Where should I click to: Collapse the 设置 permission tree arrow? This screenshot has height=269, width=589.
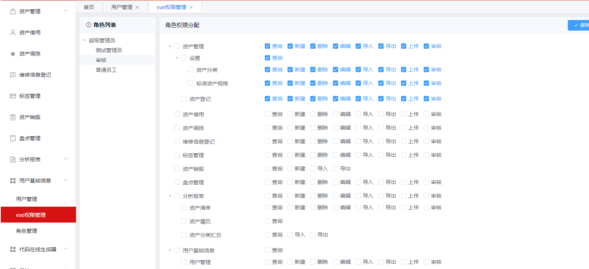point(177,58)
